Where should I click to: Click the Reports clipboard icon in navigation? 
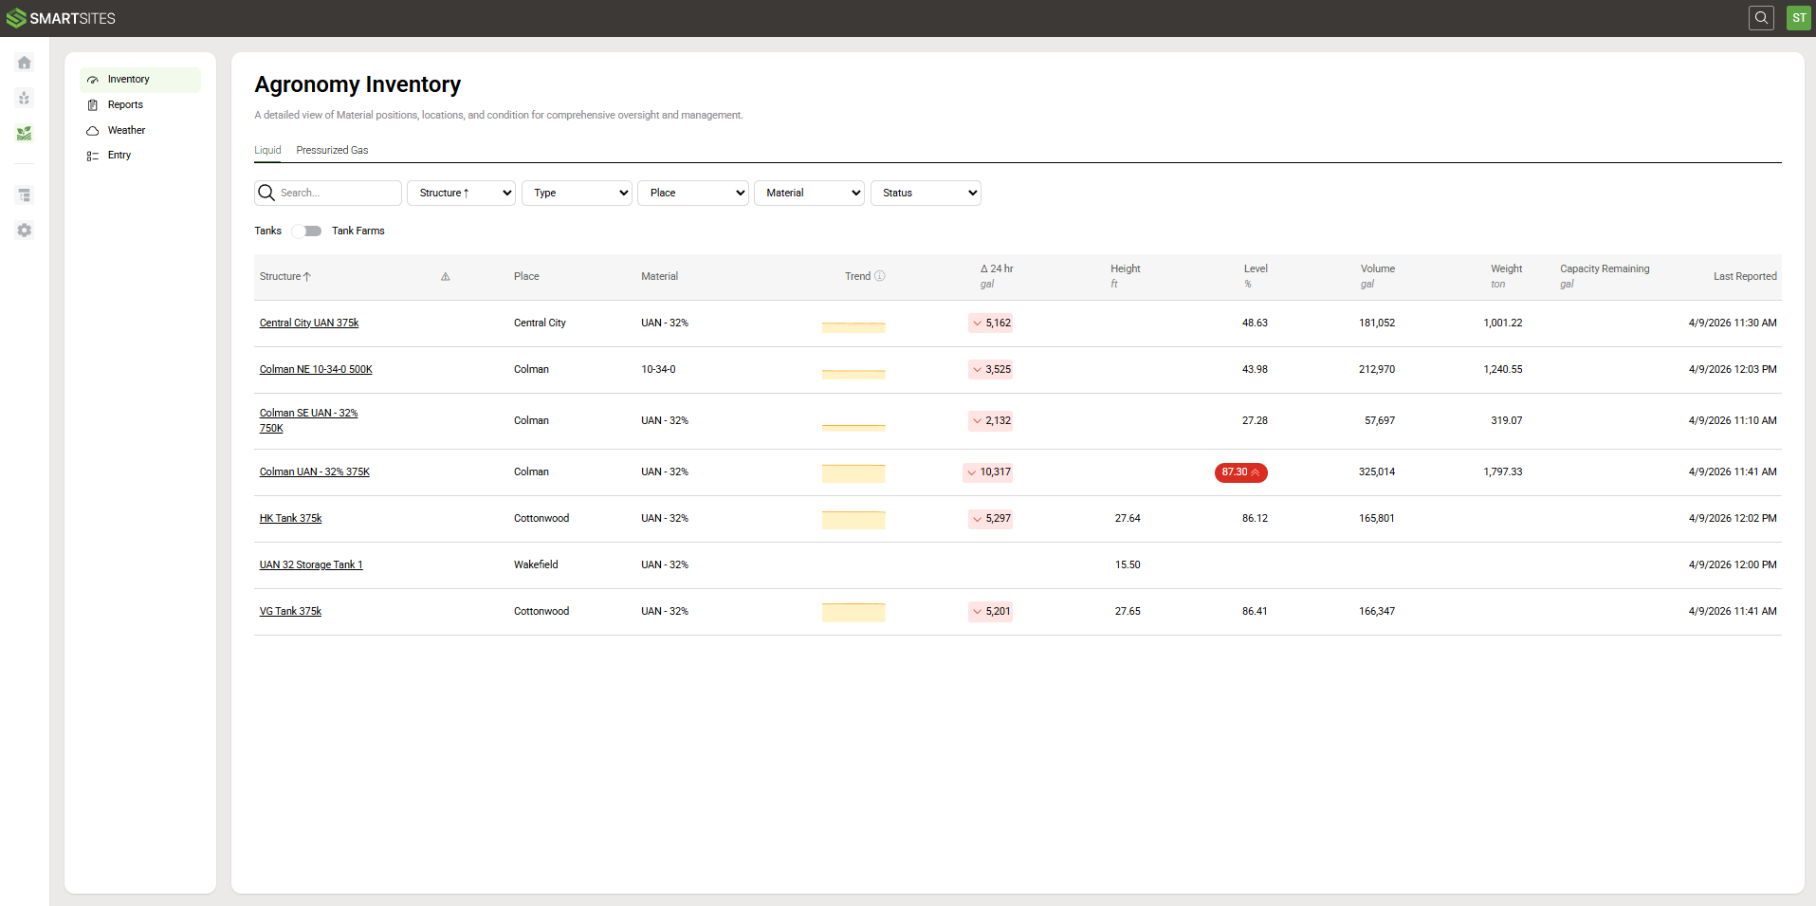[x=93, y=104]
